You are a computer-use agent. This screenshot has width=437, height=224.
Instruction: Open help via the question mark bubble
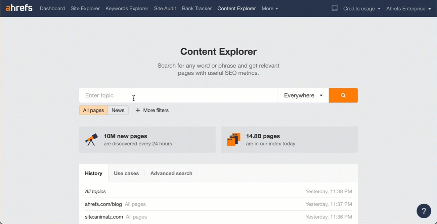(x=424, y=211)
